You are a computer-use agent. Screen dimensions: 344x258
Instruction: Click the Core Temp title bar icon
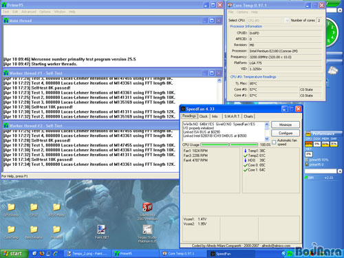230,5
